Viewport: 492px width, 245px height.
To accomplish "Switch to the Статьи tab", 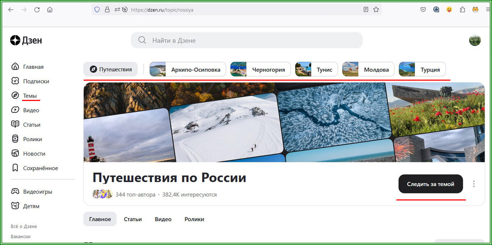I will point(133,219).
